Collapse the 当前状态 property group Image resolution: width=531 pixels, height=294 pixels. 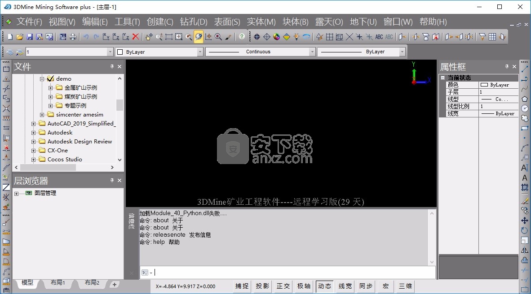click(442, 78)
